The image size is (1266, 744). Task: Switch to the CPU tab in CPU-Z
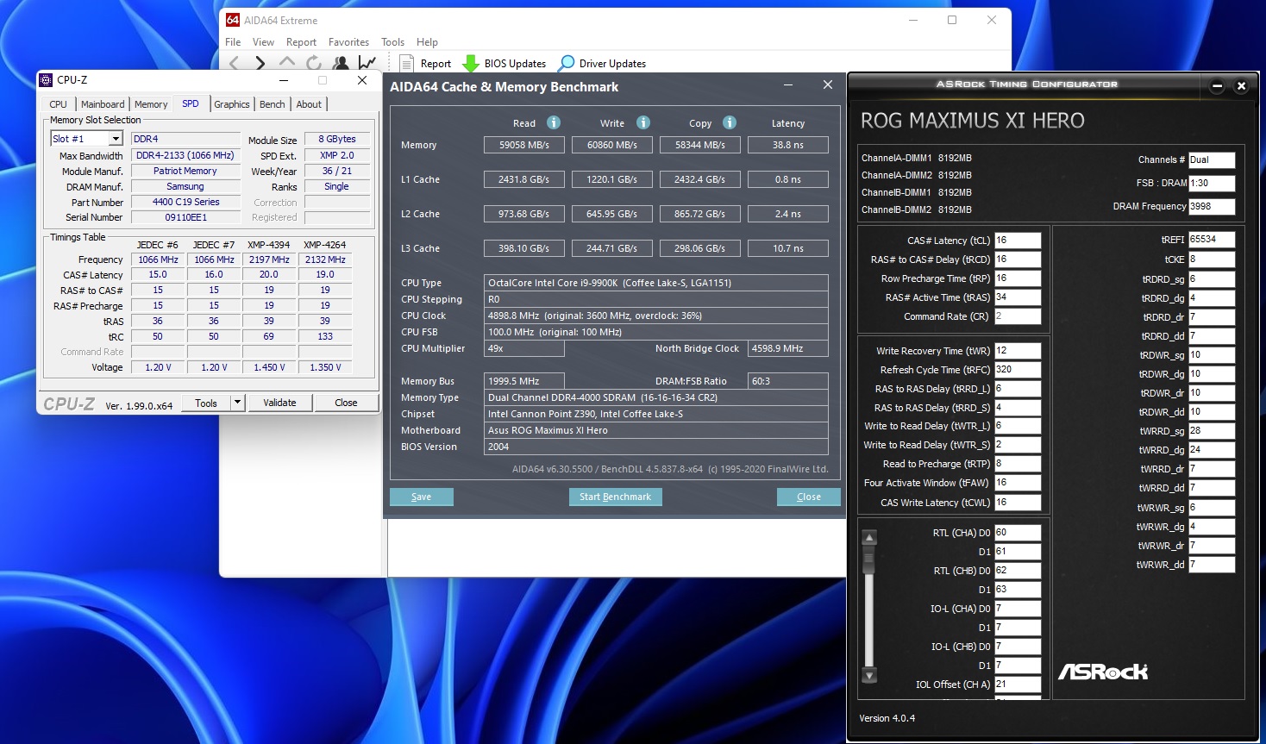[x=58, y=104]
